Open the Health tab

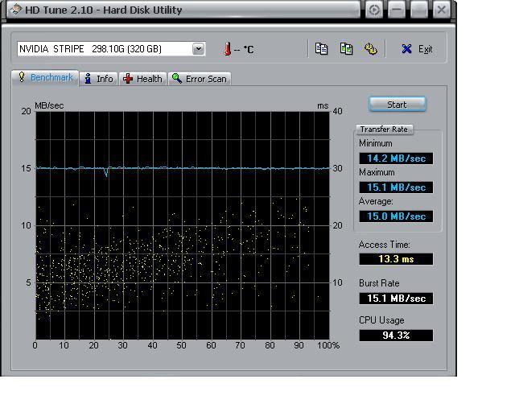click(x=142, y=79)
